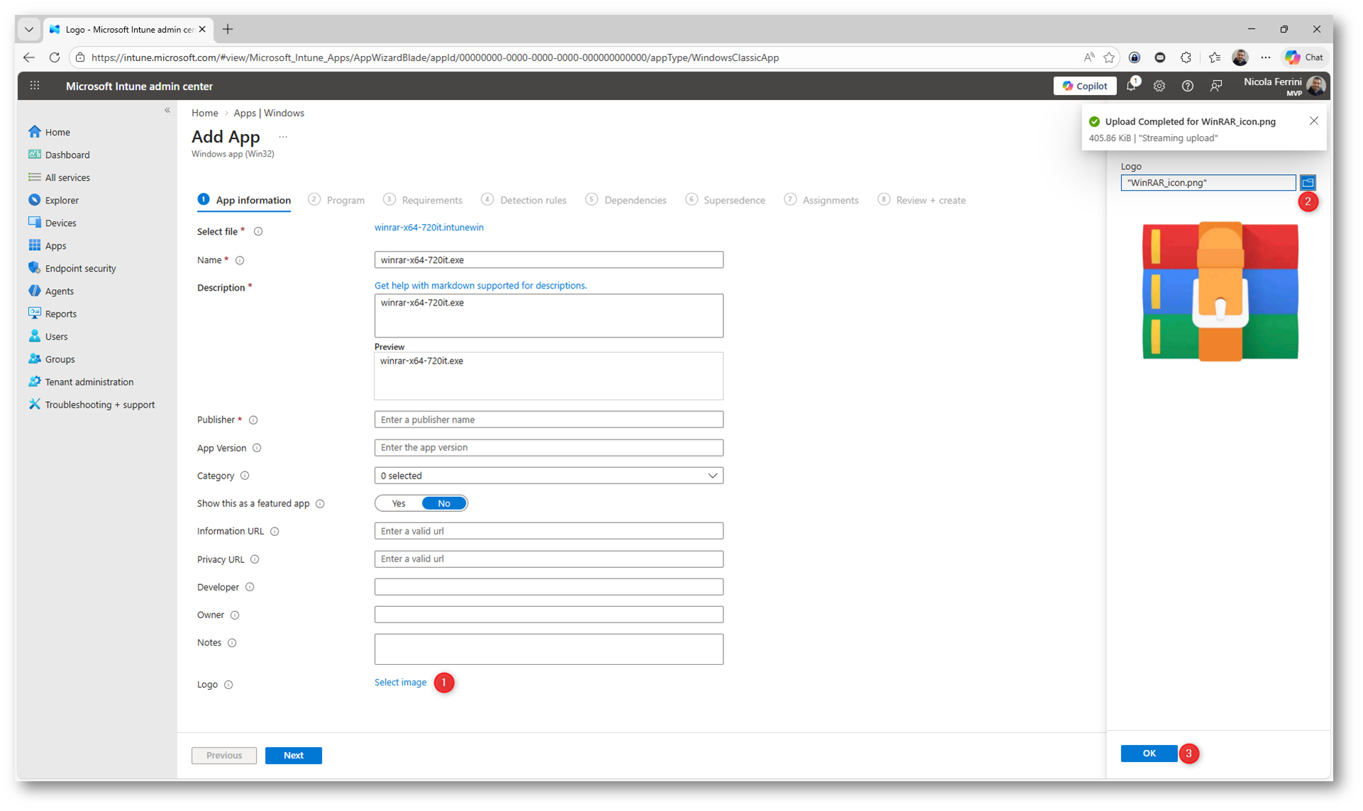Viewport: 1363px width, 811px height.
Task: Collapse the left navigation sidebar
Action: pyautogui.click(x=167, y=111)
